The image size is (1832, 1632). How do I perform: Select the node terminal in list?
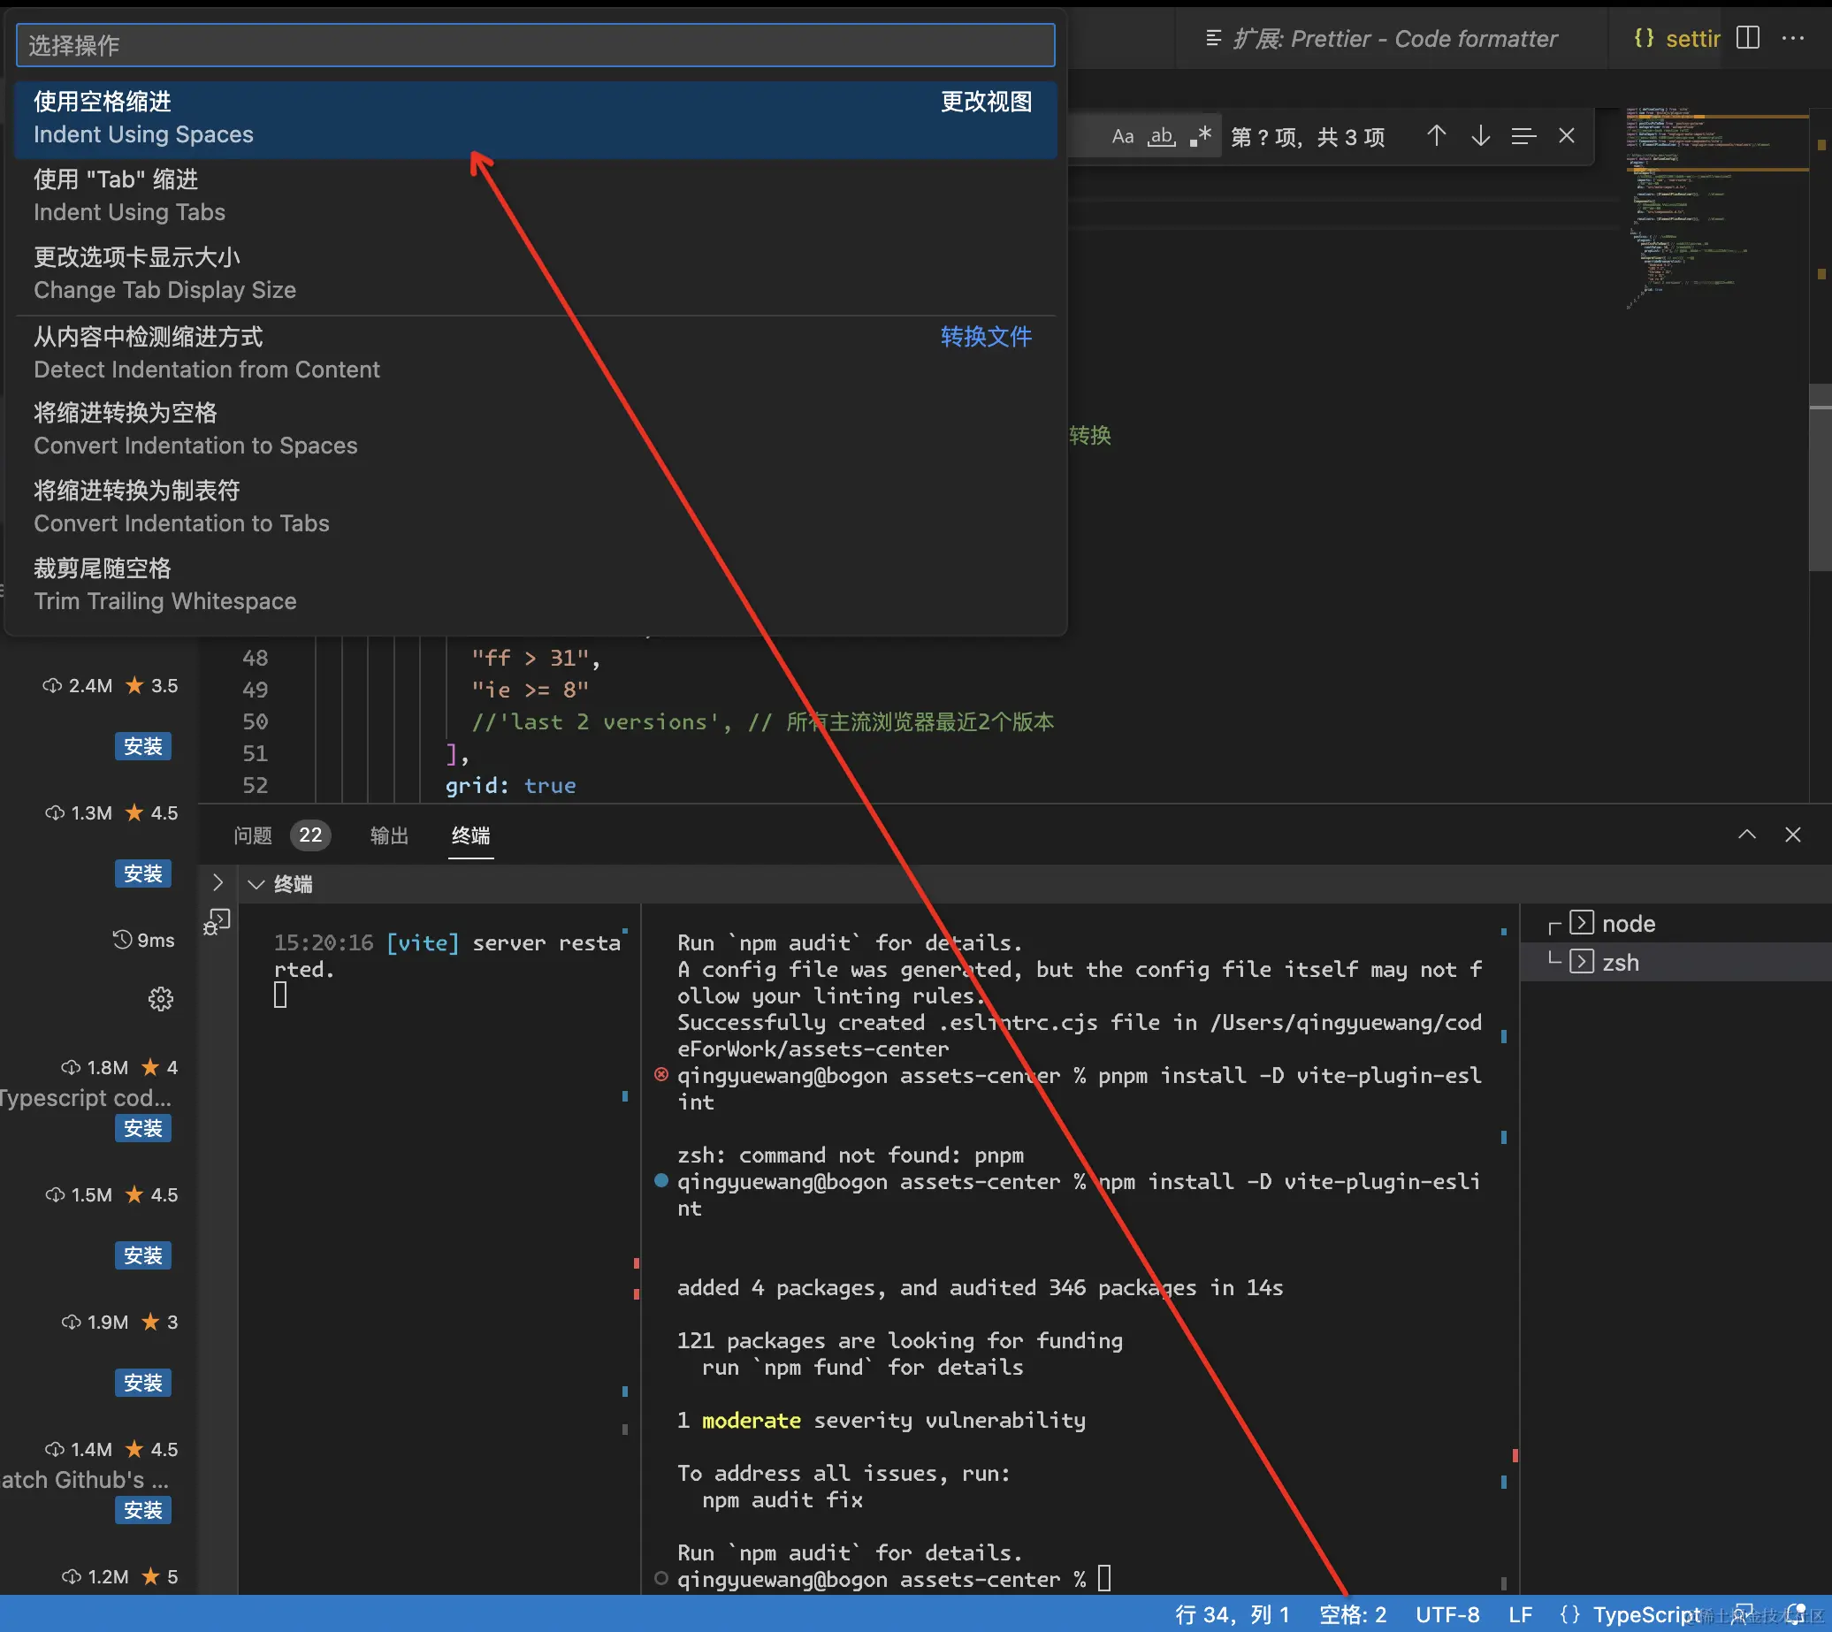[x=1676, y=924]
